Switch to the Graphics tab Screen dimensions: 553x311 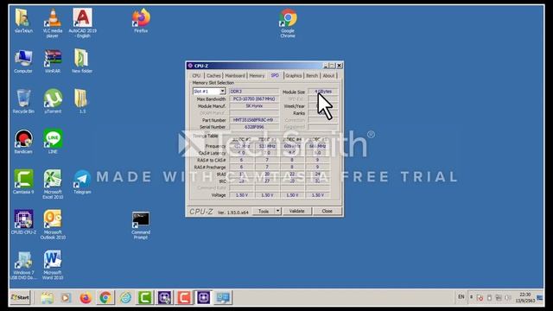click(x=294, y=75)
